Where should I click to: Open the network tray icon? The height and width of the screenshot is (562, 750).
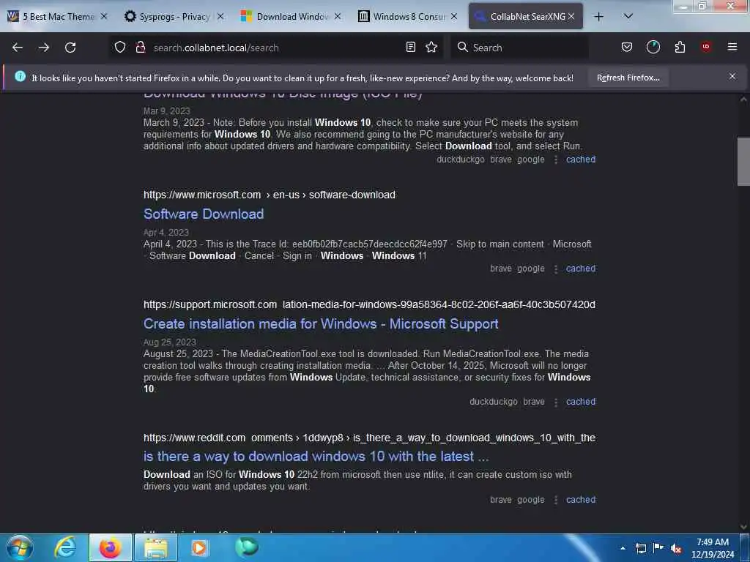pos(640,548)
